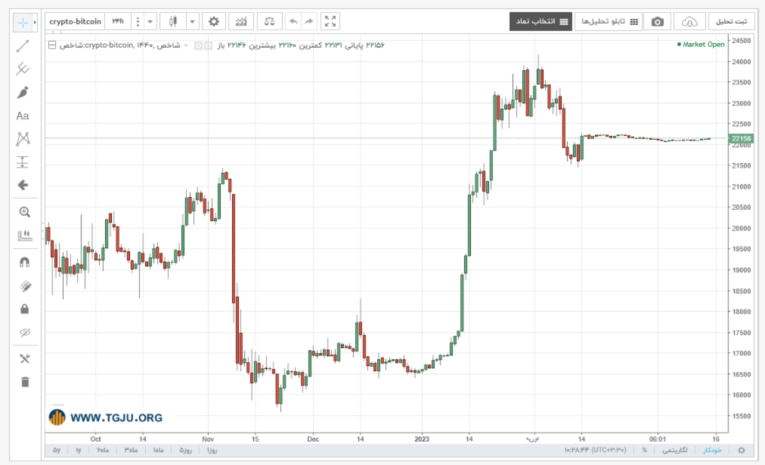Click the UTC+3:30 clock timezone
This screenshot has width=765, height=465.
click(595, 450)
